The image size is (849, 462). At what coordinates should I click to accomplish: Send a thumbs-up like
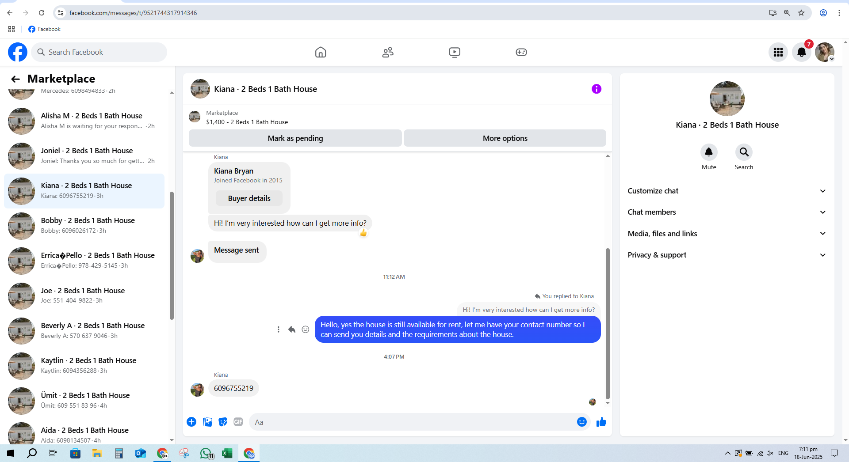coord(601,422)
